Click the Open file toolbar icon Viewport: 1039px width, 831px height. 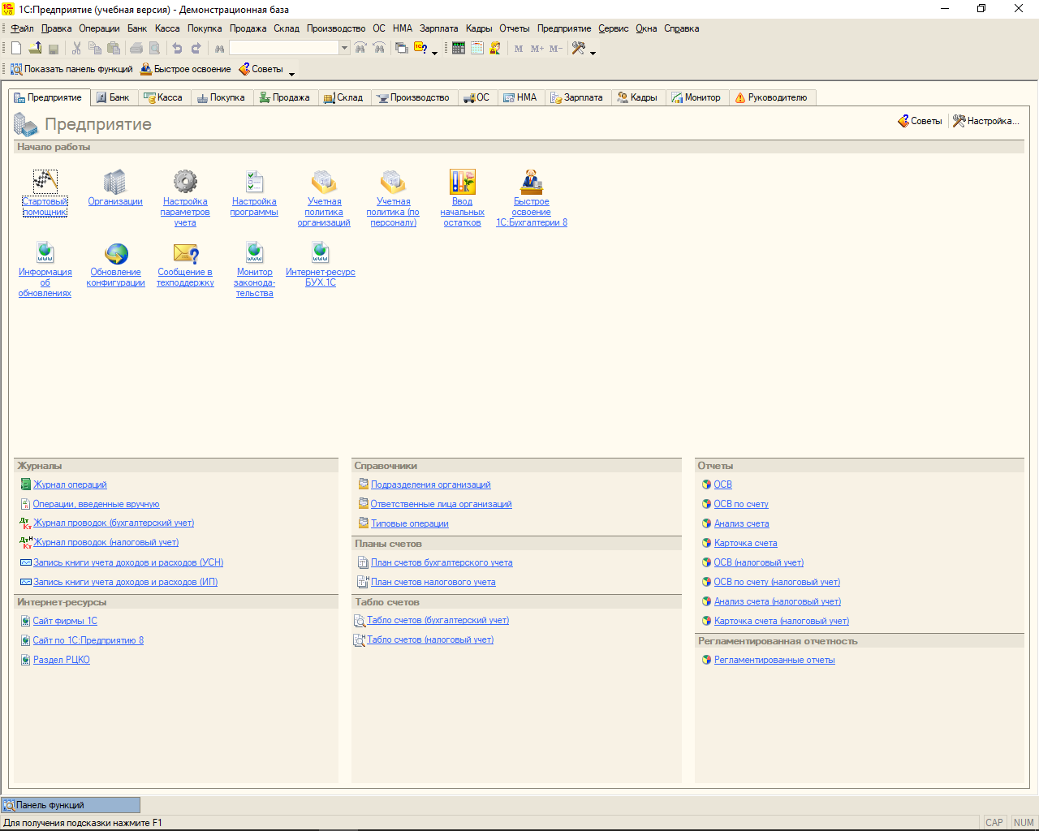click(x=35, y=49)
